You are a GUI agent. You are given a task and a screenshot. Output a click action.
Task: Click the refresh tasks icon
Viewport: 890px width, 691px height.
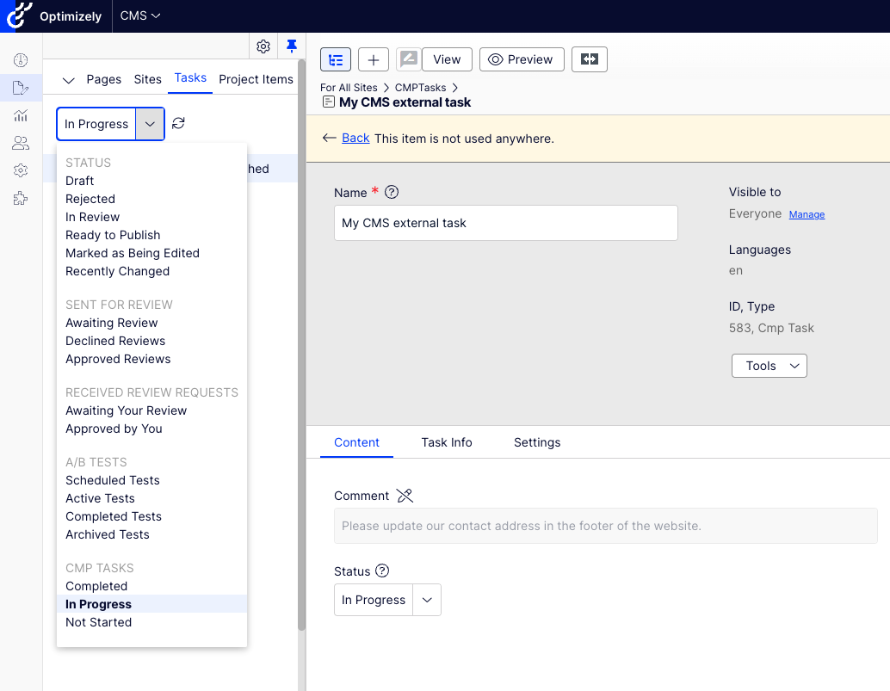tap(178, 124)
